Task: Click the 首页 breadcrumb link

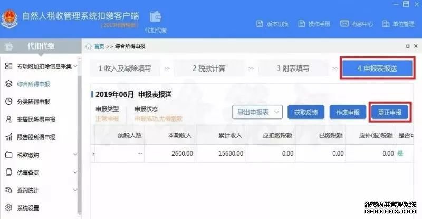Action: pos(99,46)
